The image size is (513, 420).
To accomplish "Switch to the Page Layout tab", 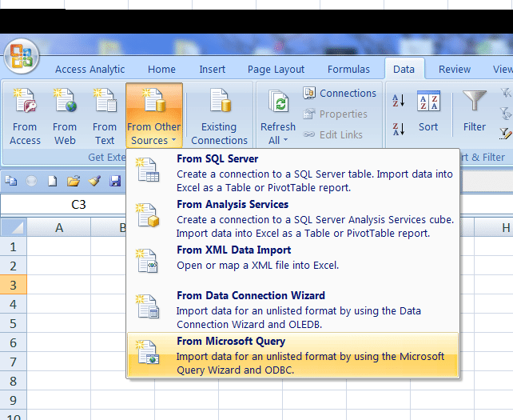I will click(276, 70).
